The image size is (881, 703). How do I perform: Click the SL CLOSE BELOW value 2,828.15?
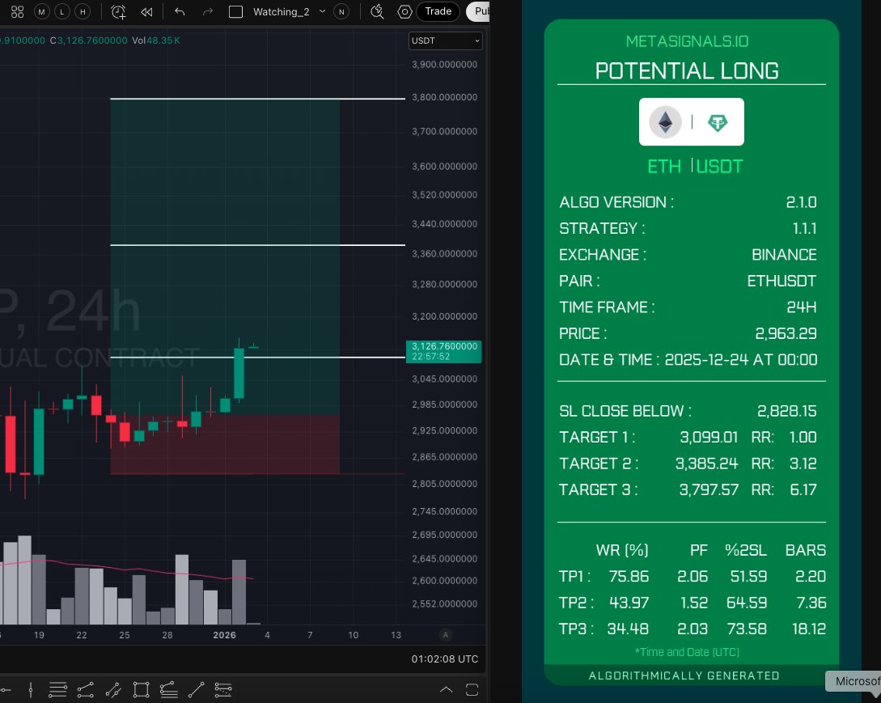coord(786,411)
